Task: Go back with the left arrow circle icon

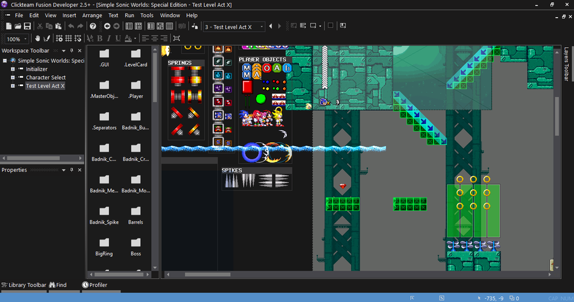Action: 107,26
